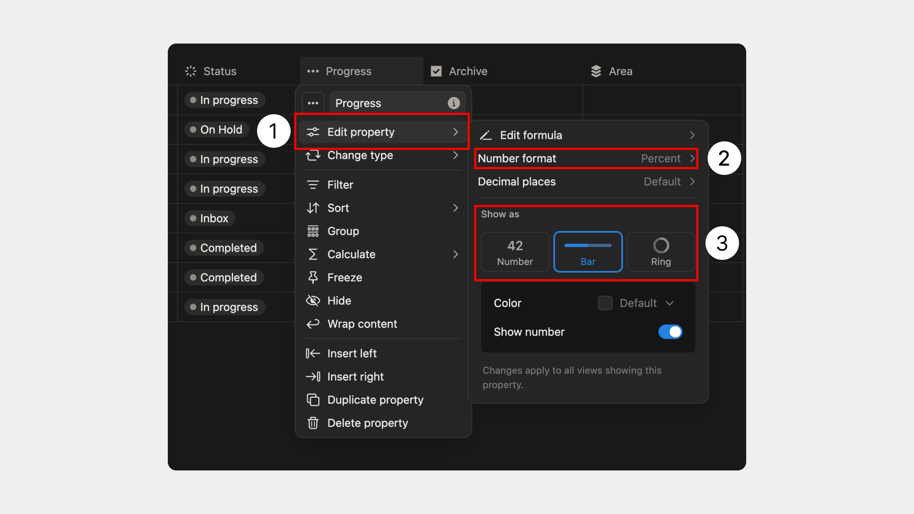Click the Hide eye icon
Image resolution: width=914 pixels, height=514 pixels.
(313, 301)
